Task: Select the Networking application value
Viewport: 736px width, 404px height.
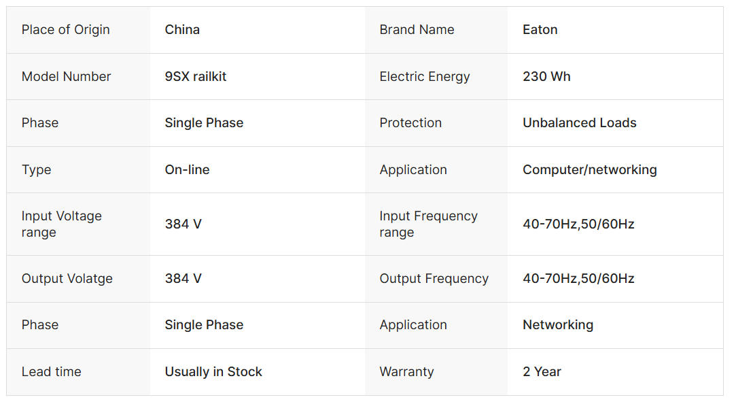Action: 558,325
